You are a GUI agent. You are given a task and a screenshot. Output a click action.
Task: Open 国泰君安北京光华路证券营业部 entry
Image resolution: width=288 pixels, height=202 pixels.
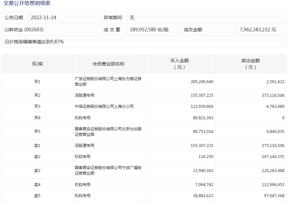coord(108,132)
